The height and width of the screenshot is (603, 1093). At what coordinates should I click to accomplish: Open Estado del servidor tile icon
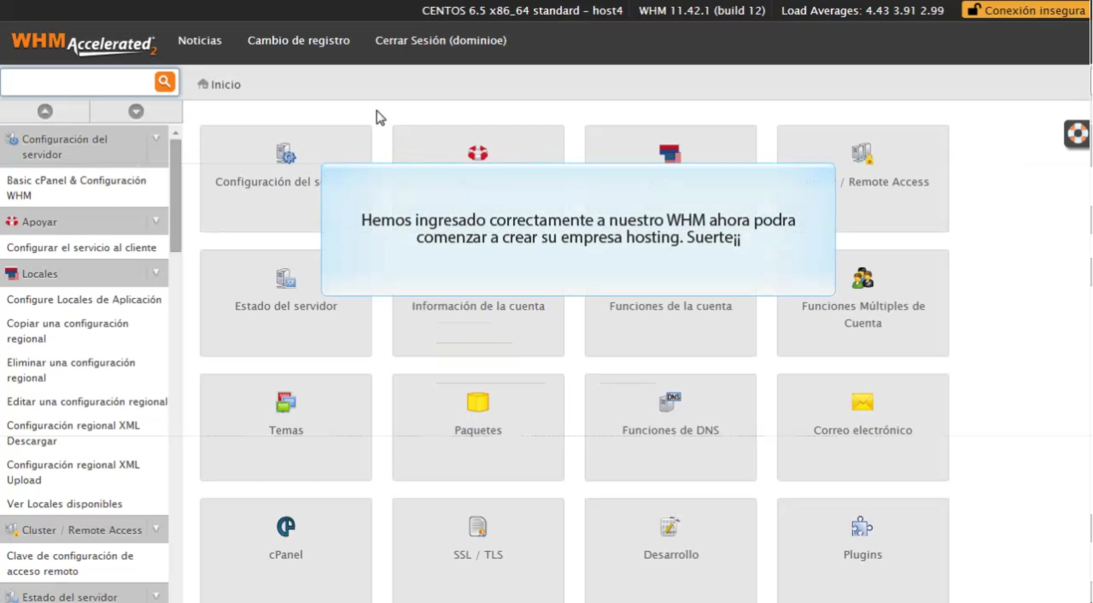click(286, 278)
